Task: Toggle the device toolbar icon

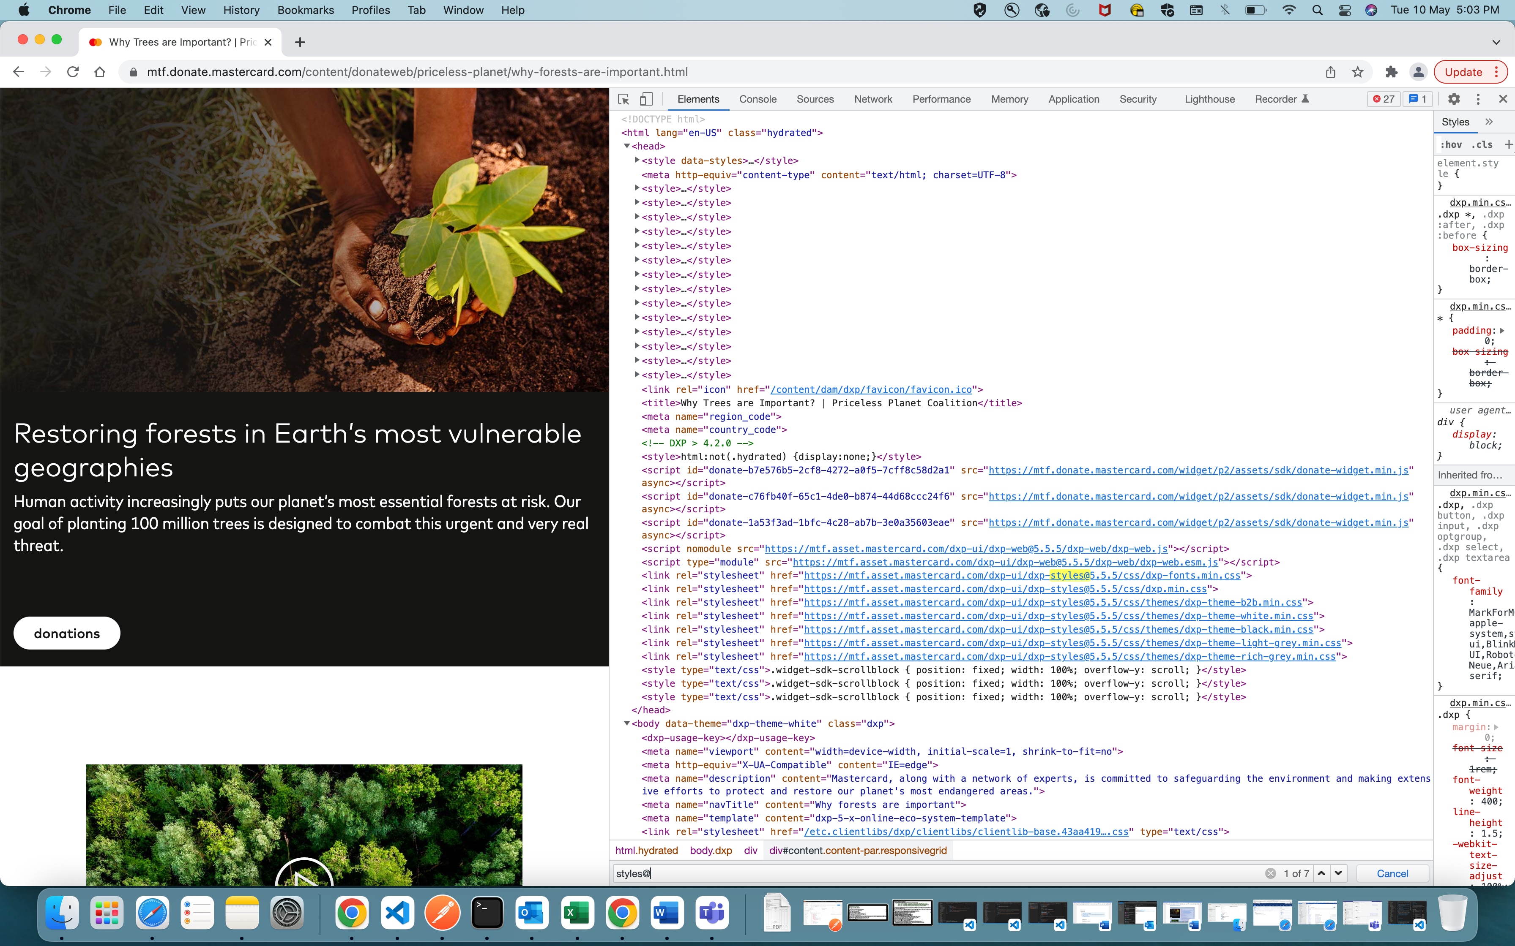Action: [x=646, y=99]
